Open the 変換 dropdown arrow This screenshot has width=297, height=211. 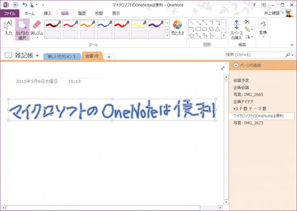264,37
